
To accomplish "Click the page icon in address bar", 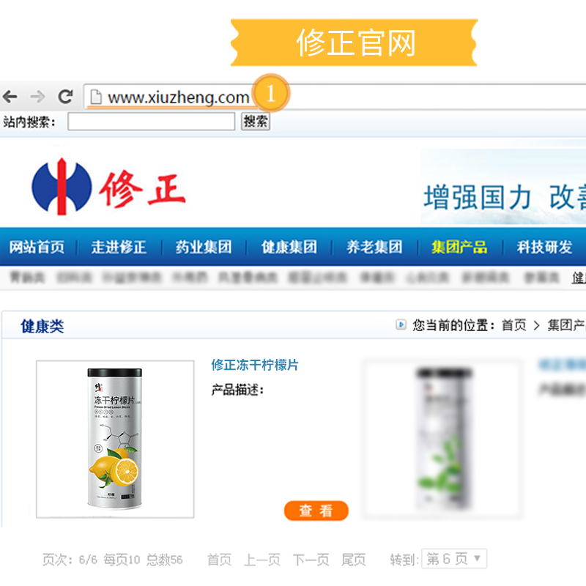I will (x=96, y=97).
